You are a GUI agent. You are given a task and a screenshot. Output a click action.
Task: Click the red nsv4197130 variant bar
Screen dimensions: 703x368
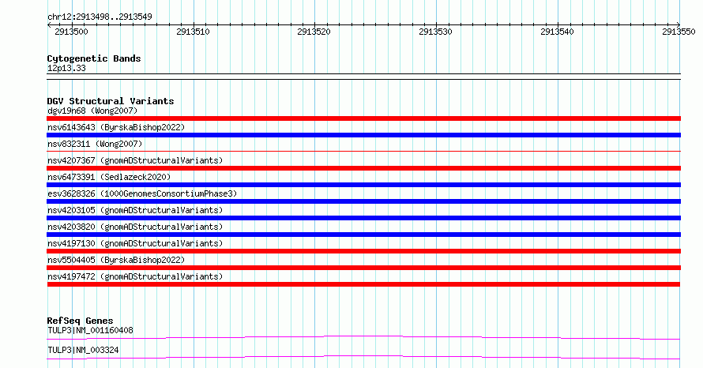[363, 251]
